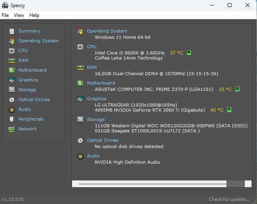The width and height of the screenshot is (257, 204).
Task: Click the green CPU temperature indicator icon
Action: 189,52
